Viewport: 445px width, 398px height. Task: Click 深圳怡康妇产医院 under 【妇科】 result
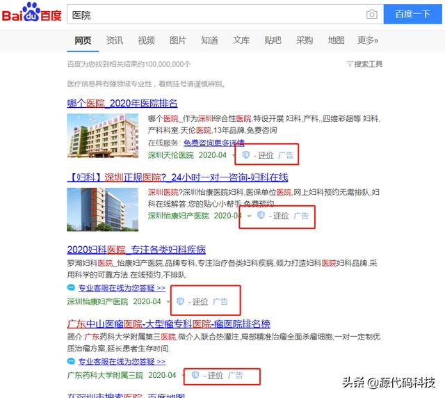click(x=179, y=216)
